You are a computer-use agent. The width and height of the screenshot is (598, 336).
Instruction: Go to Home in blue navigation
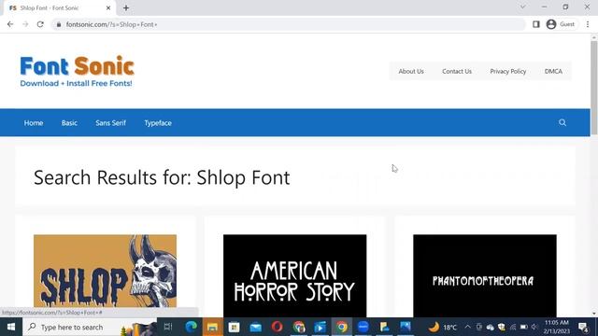[34, 123]
